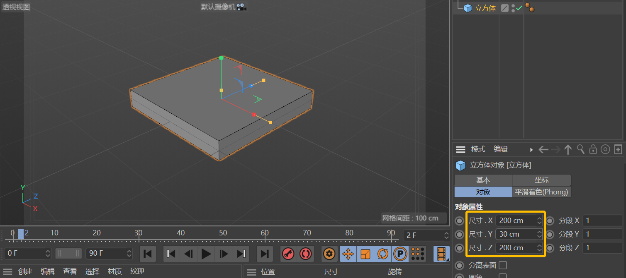
Task: Toggle position keyframe recording (move arrows)
Action: point(348,254)
